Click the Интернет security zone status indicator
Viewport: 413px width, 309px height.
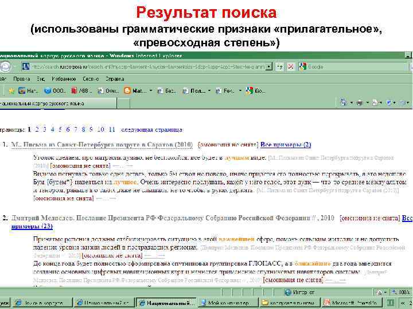(x=300, y=292)
